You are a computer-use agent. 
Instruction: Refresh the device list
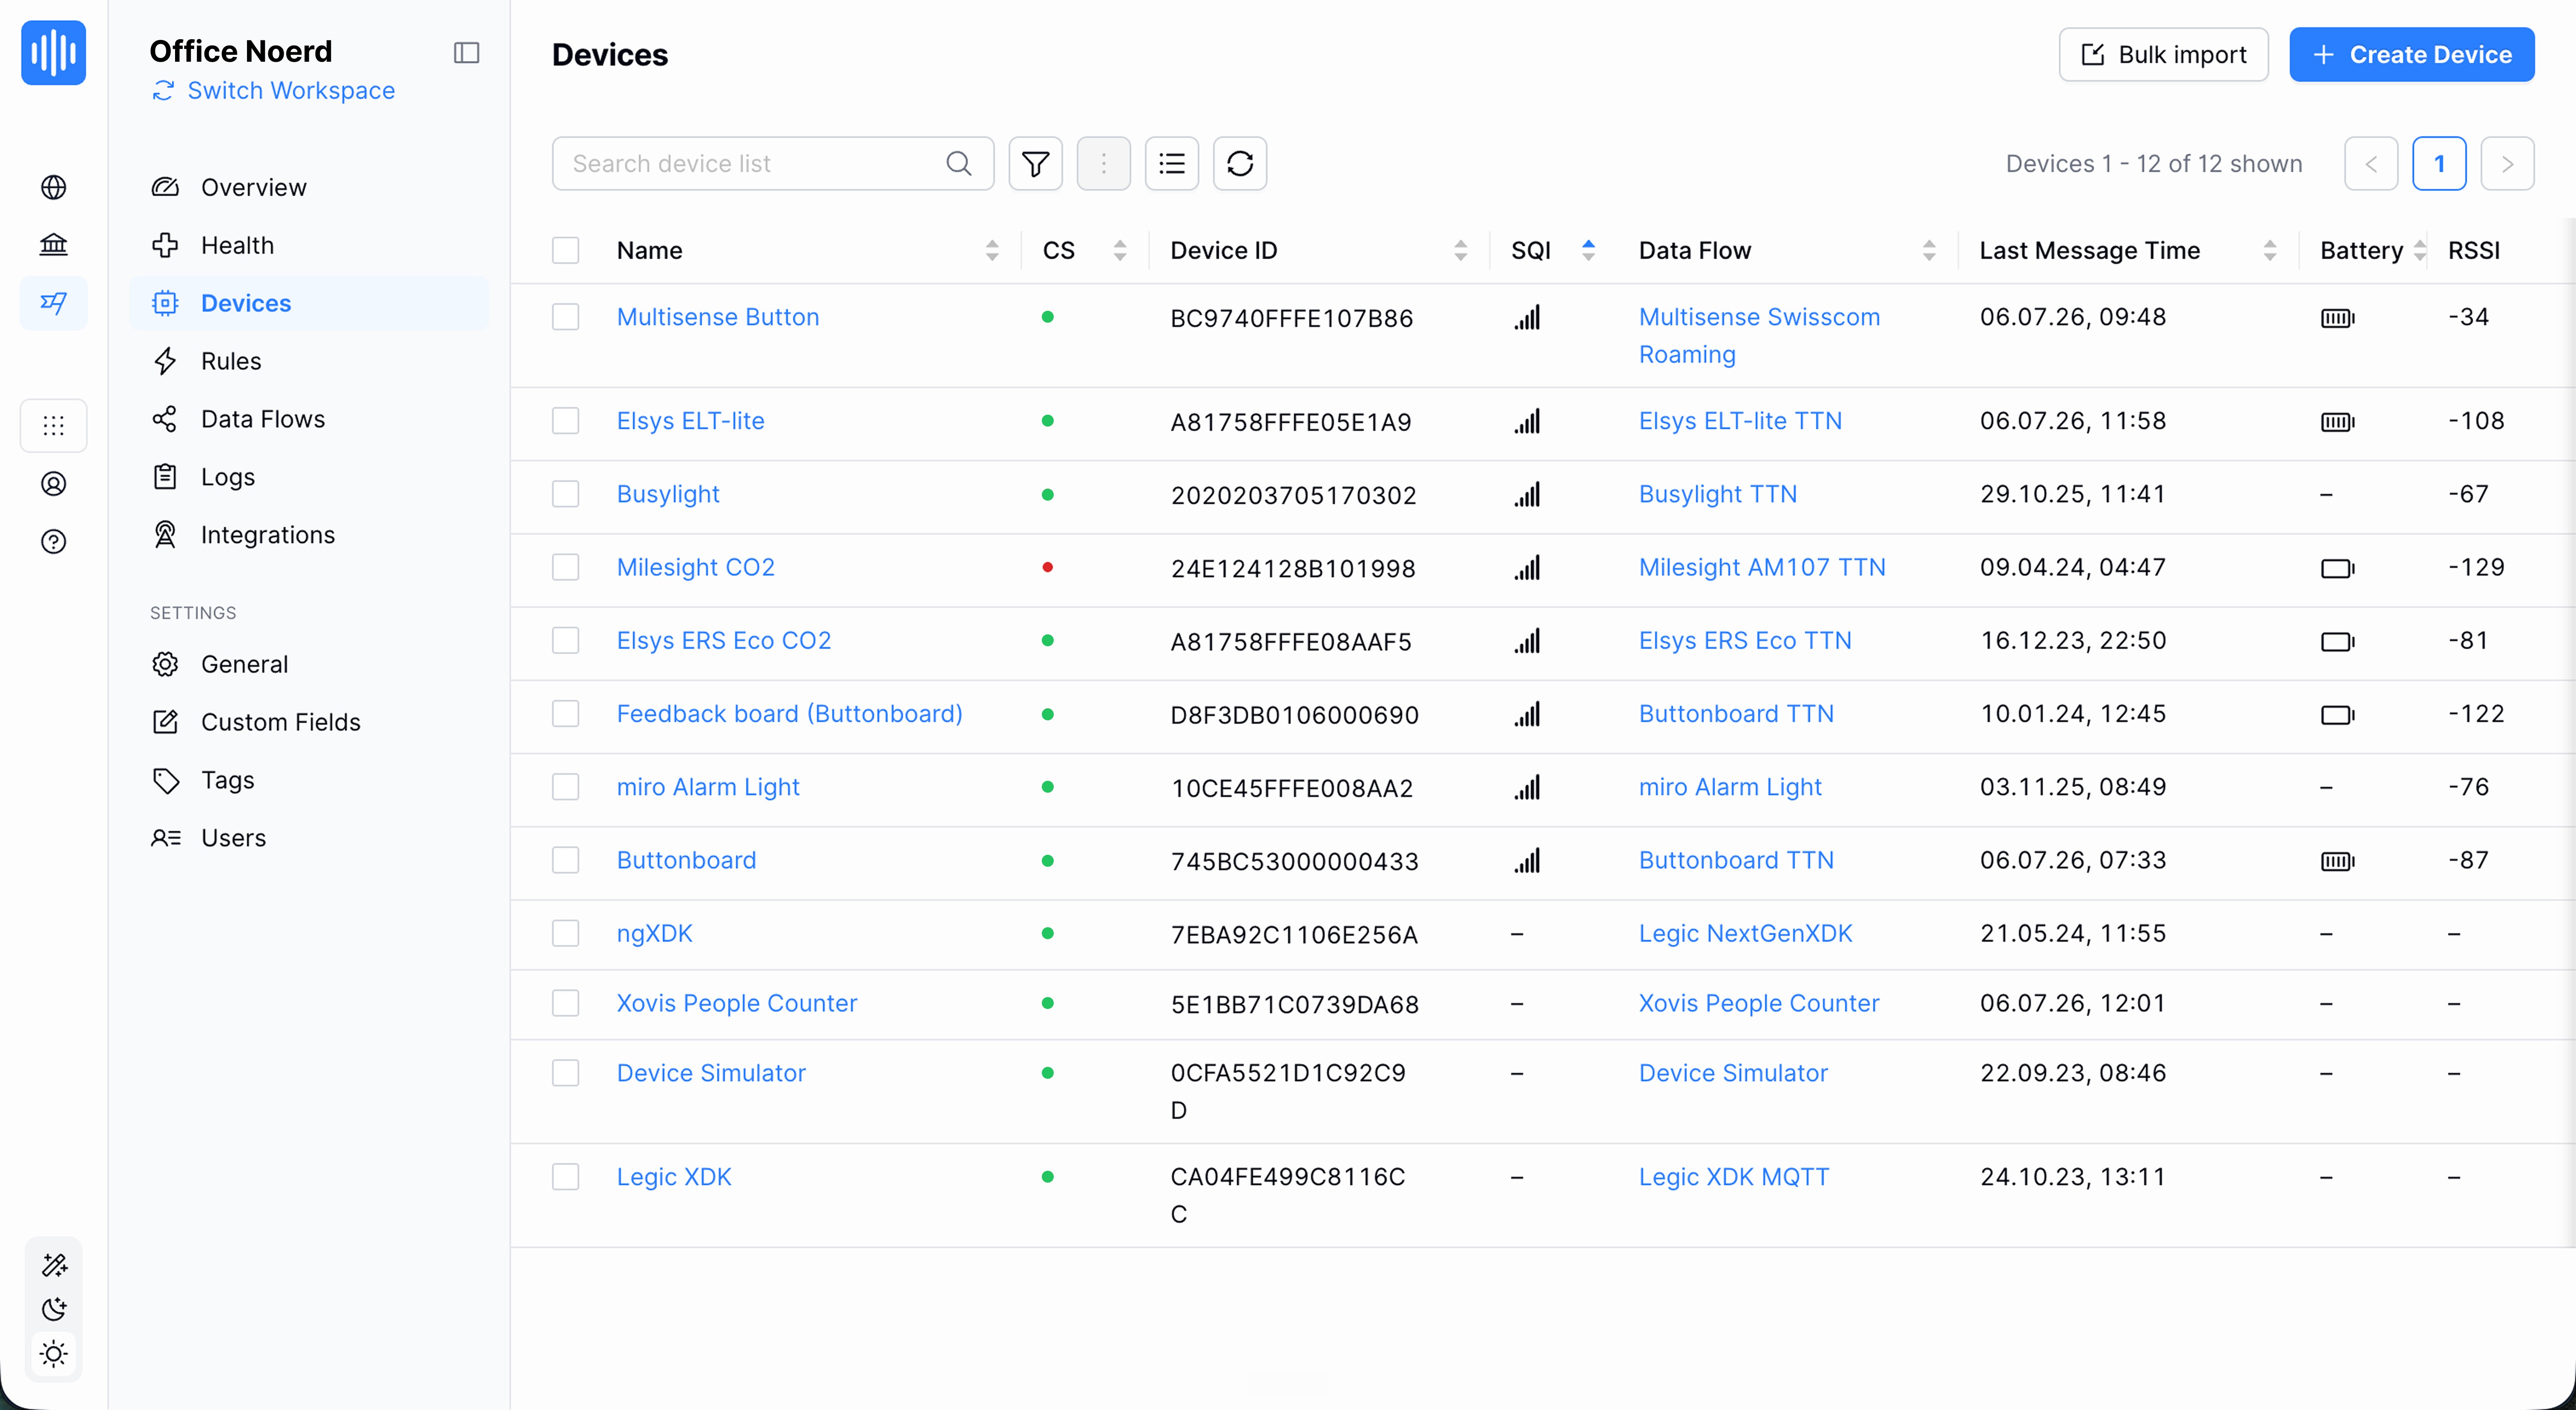tap(1239, 163)
